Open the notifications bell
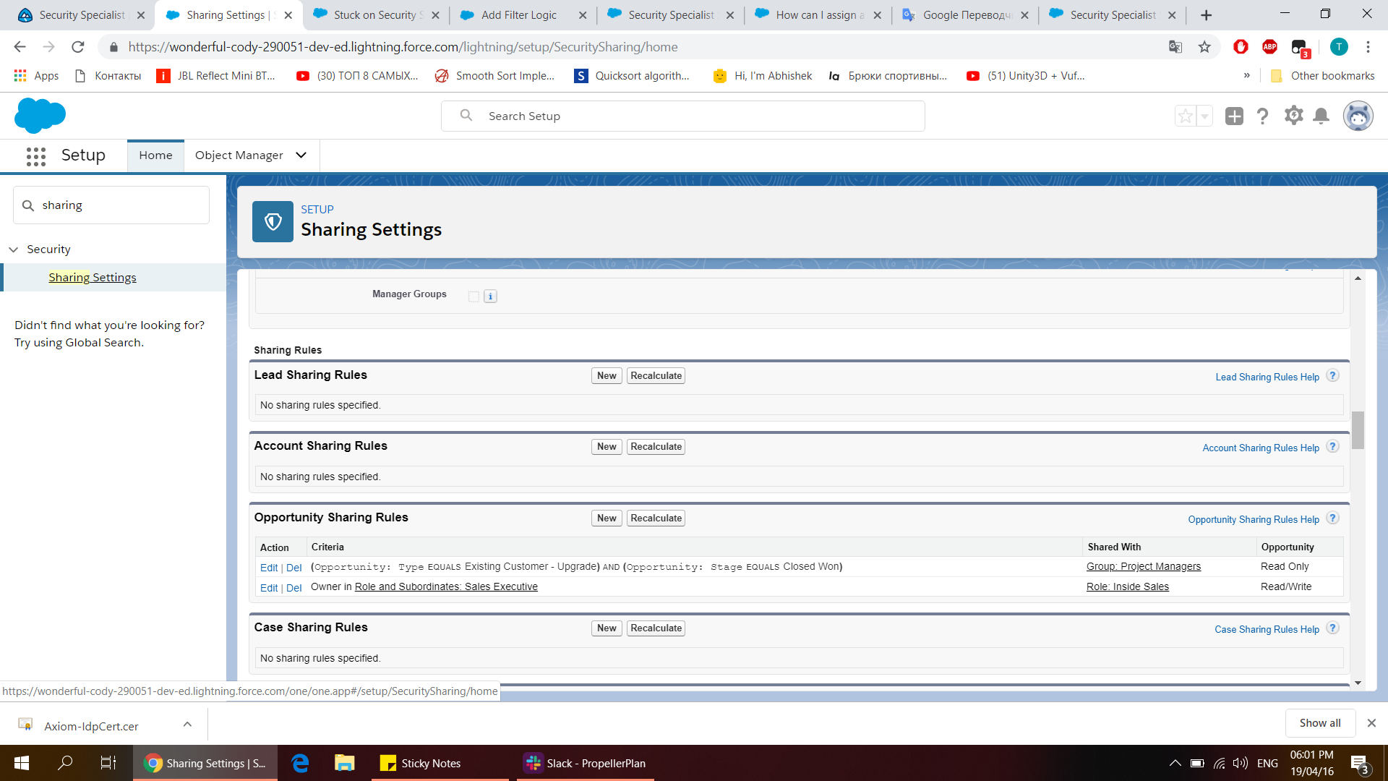Image resolution: width=1388 pixels, height=781 pixels. click(x=1321, y=116)
